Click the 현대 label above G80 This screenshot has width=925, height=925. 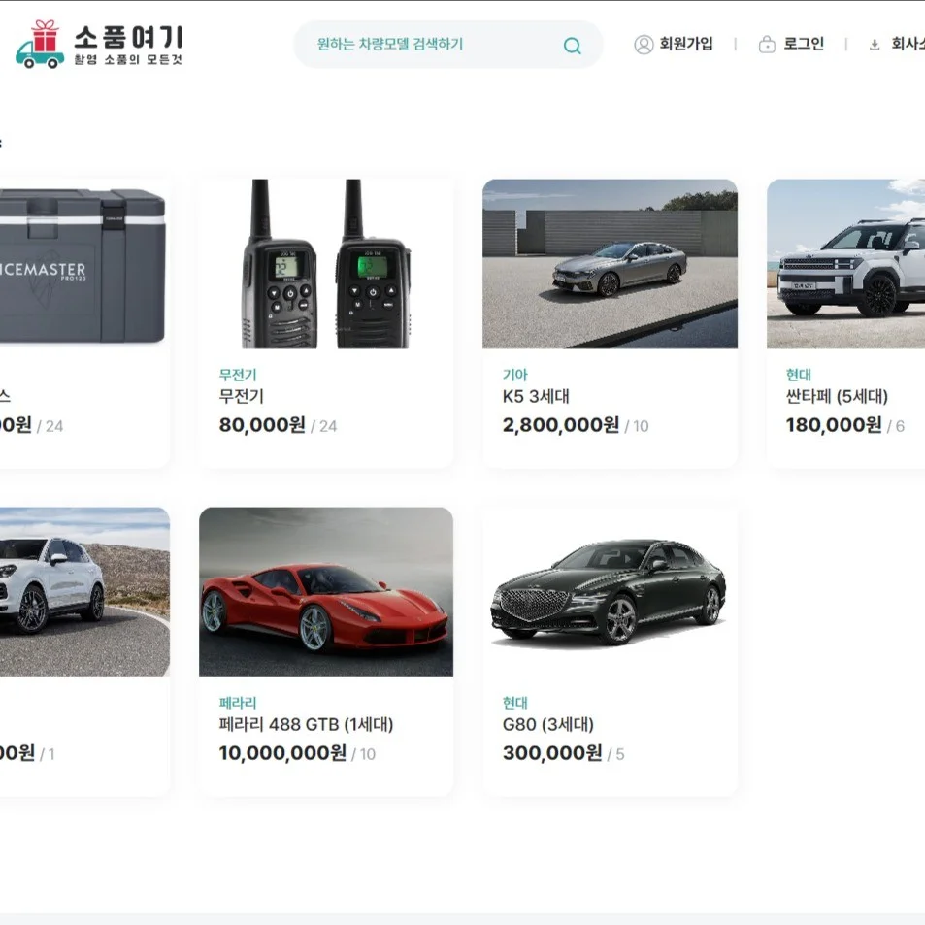(515, 703)
